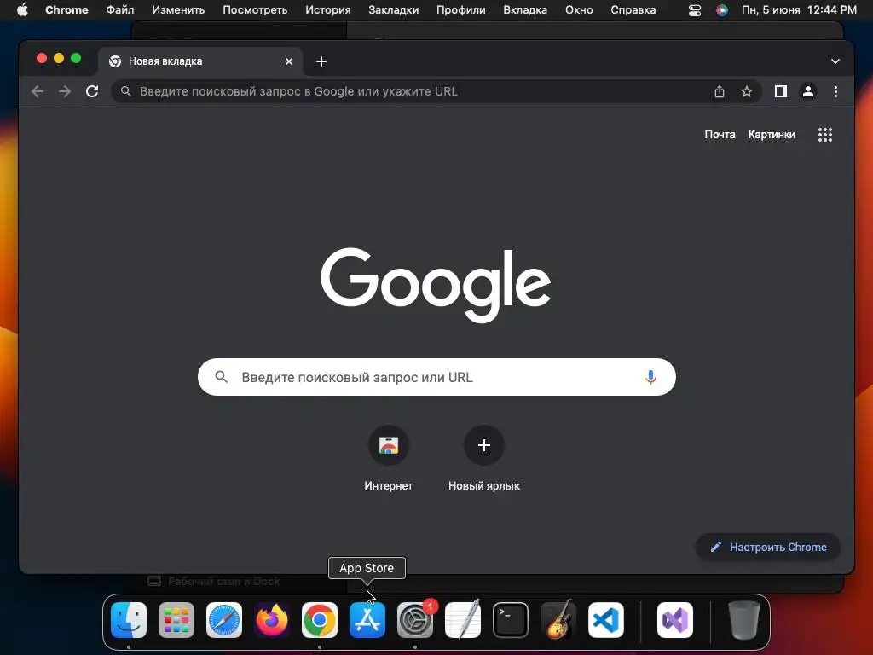Image resolution: width=873 pixels, height=655 pixels.
Task: Open the Справка menu
Action: (x=633, y=10)
